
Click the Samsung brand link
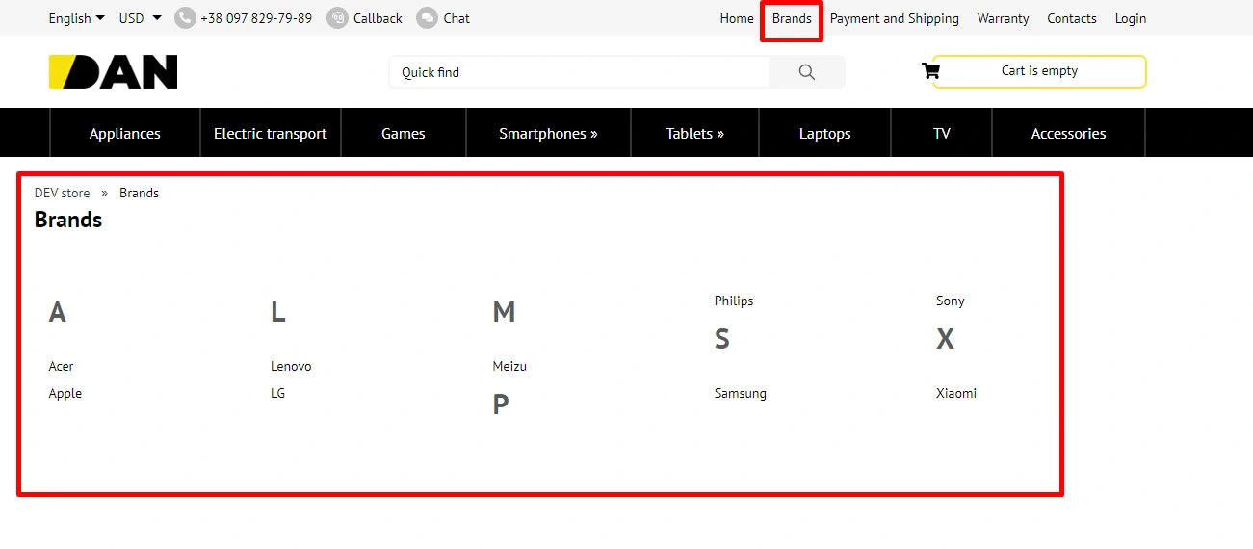click(x=741, y=393)
